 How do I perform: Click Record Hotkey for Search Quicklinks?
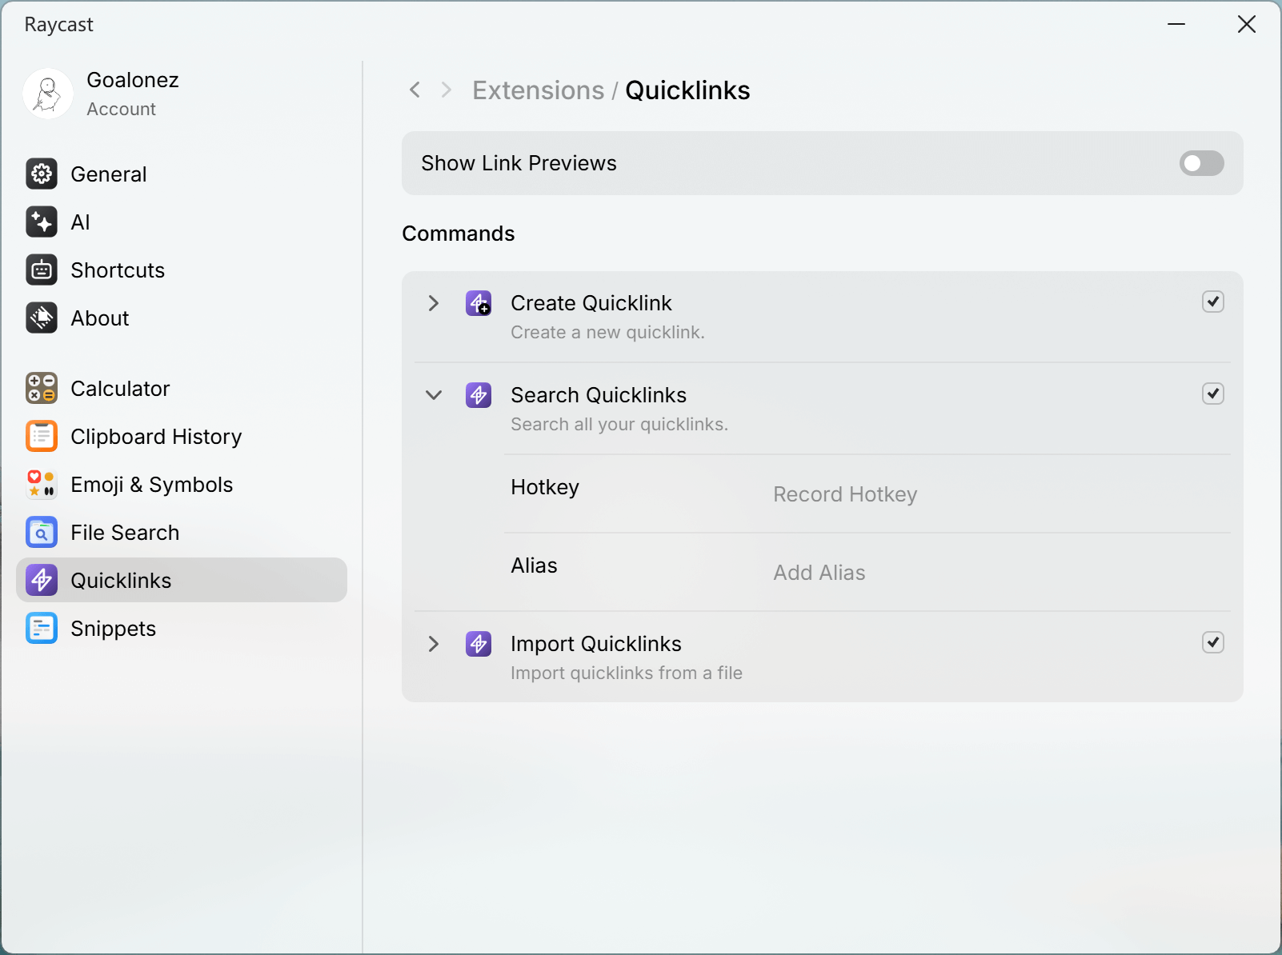pos(845,494)
